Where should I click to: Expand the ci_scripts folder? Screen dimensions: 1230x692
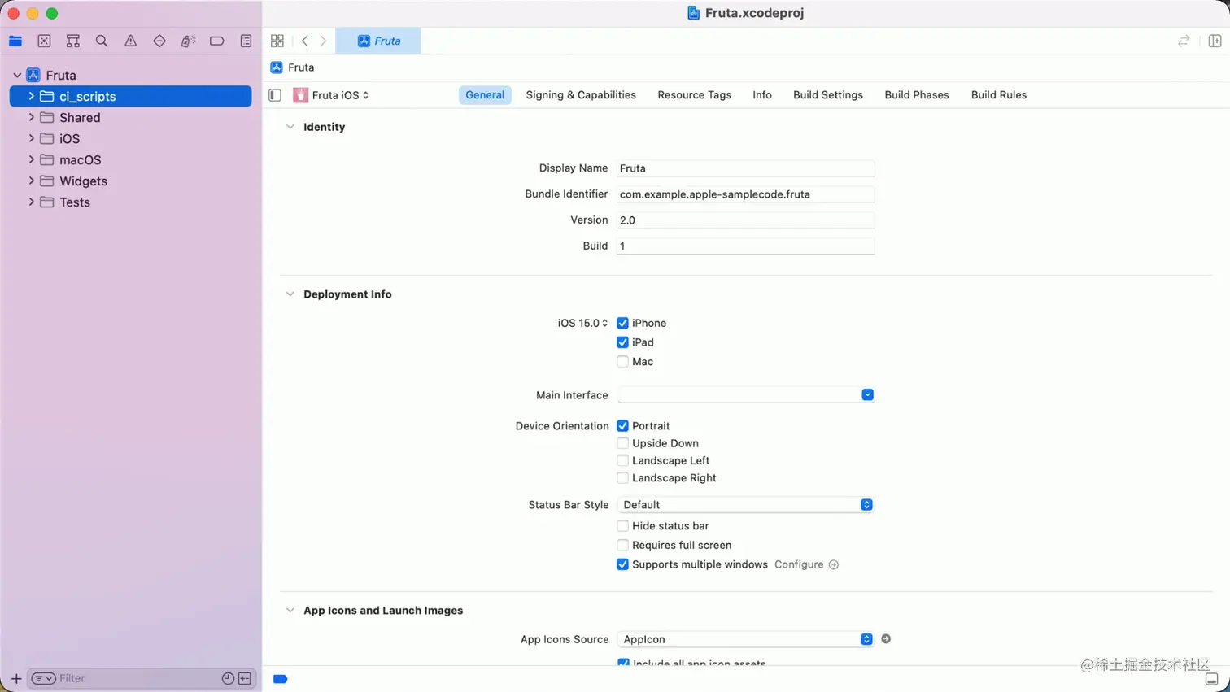[x=31, y=96]
